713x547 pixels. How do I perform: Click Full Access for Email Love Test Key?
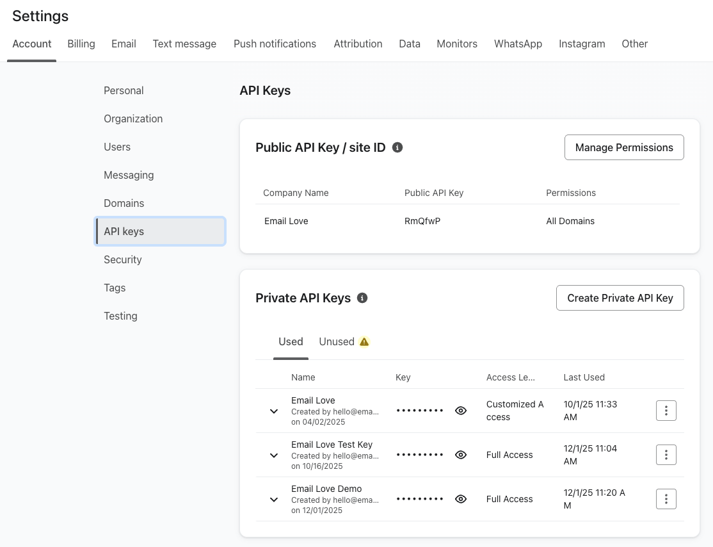tap(509, 455)
